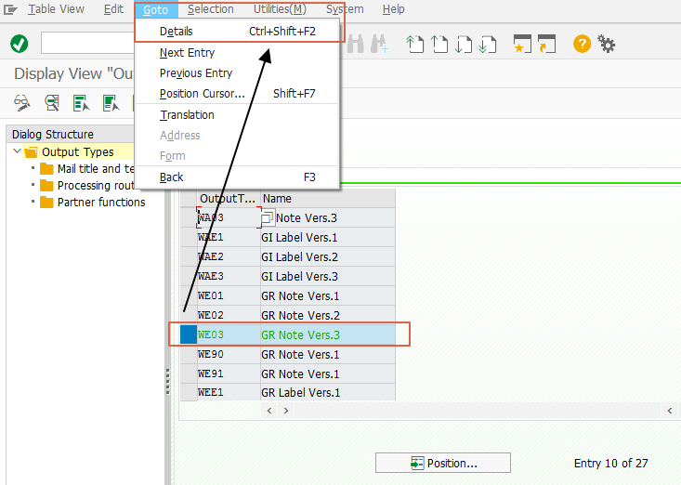681x485 pixels.
Task: Click the command input field in toolbar
Action: [87, 43]
